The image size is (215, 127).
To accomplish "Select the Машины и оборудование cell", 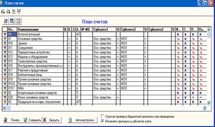I will [40, 57].
